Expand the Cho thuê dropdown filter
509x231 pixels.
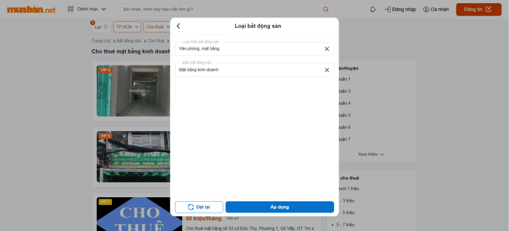(x=157, y=27)
